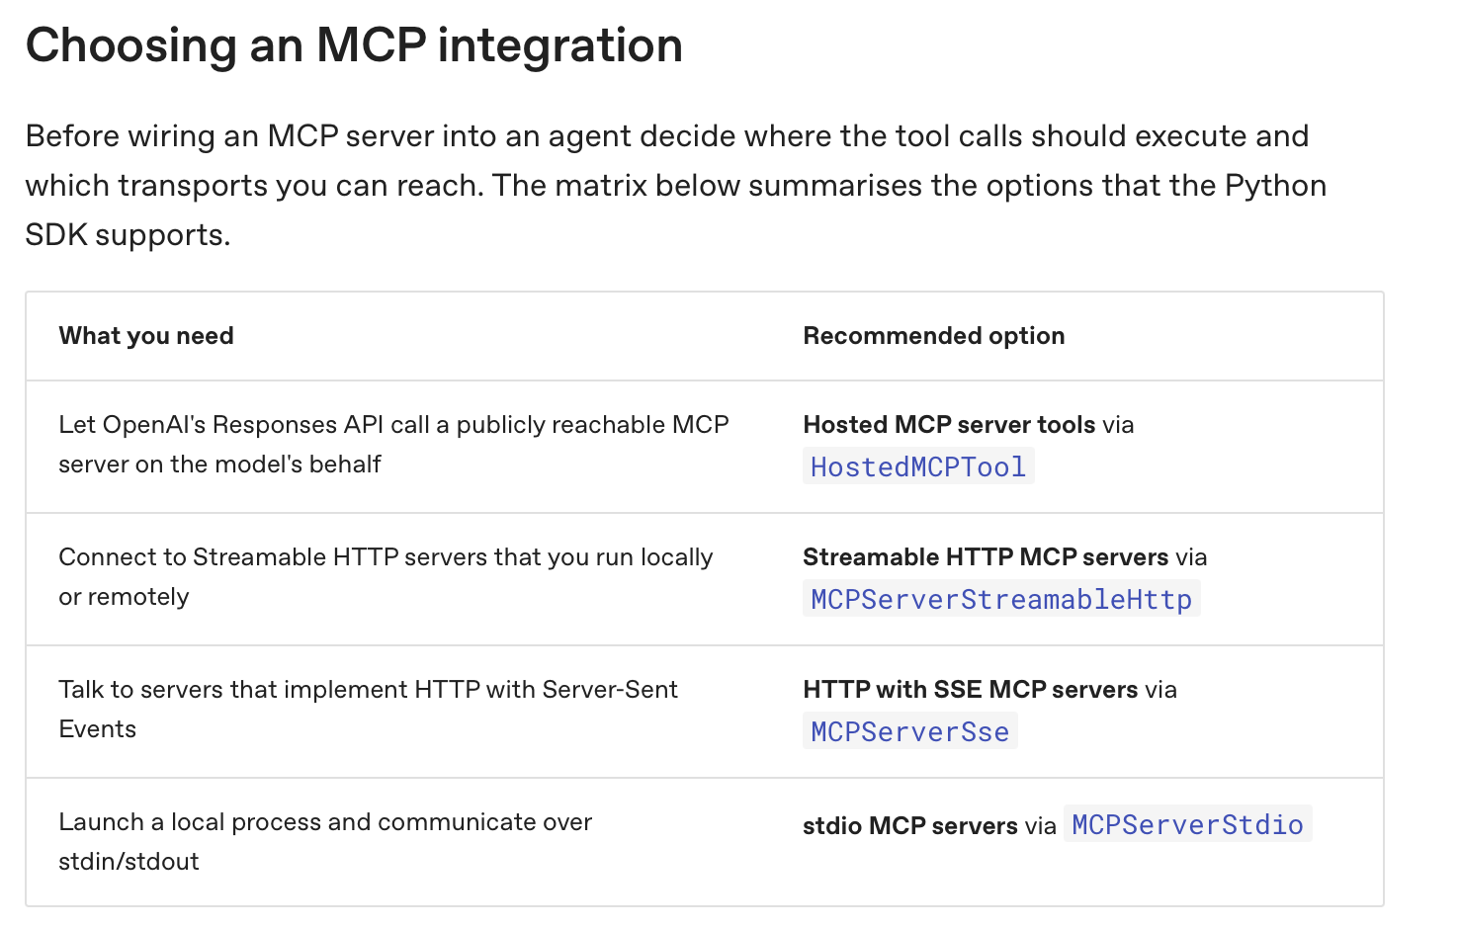The height and width of the screenshot is (929, 1459).
Task: Select the stdio MCP servers bold text
Action: click(x=909, y=826)
